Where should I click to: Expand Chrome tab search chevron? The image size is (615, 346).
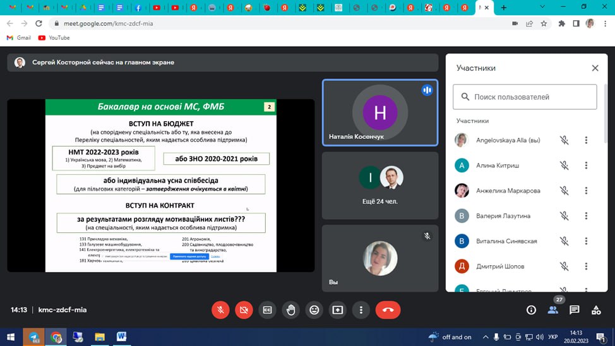[x=542, y=7]
